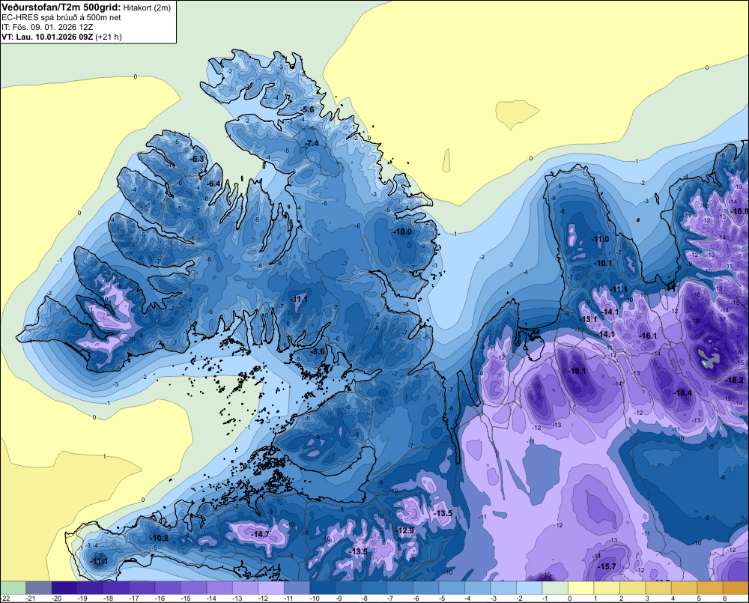Pick legend swatch between -6 and -5 labels

tap(426, 588)
